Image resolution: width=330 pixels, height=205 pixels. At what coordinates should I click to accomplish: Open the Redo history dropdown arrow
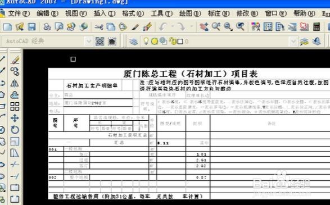coord(192,26)
